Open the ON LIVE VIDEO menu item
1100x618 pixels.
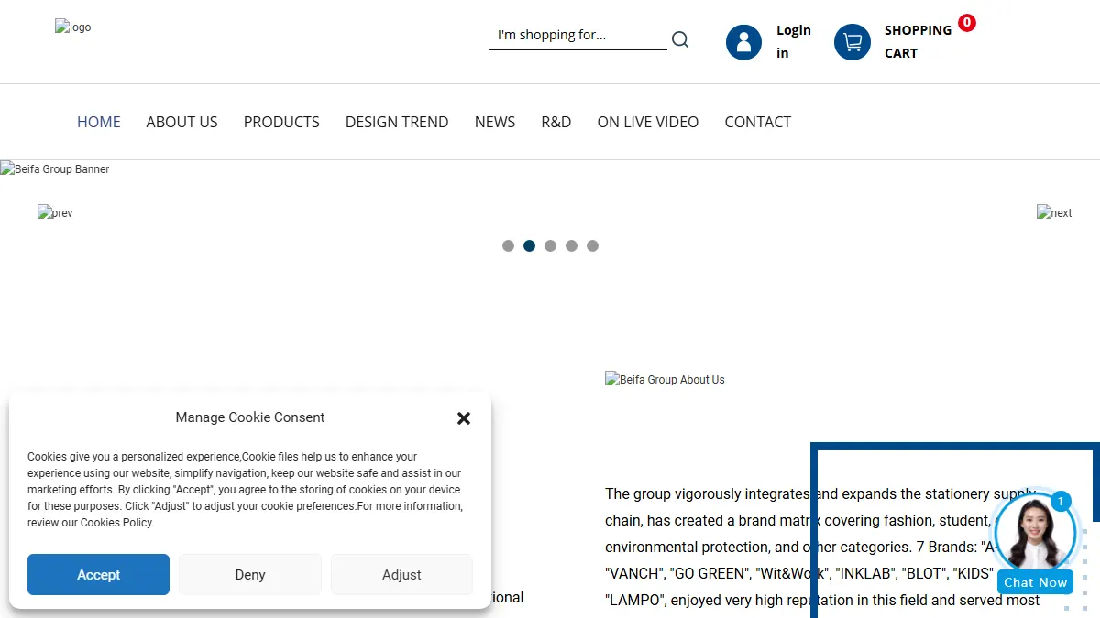point(648,122)
